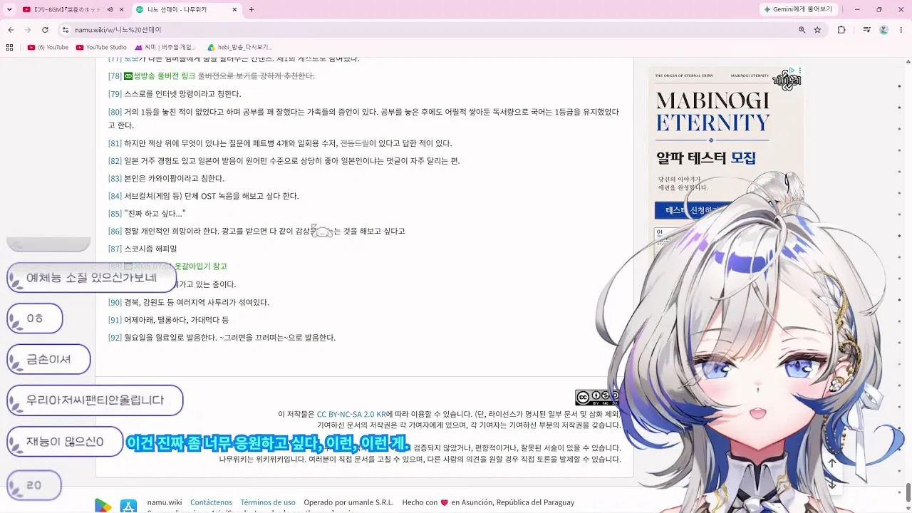The height and width of the screenshot is (513, 912).
Task: Select the 니노 선데이 - 나무위키 tab
Action: coord(185,9)
